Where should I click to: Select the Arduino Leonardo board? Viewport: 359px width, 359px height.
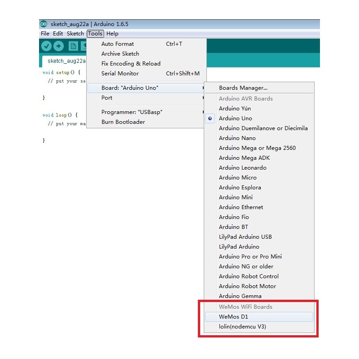tap(259, 167)
